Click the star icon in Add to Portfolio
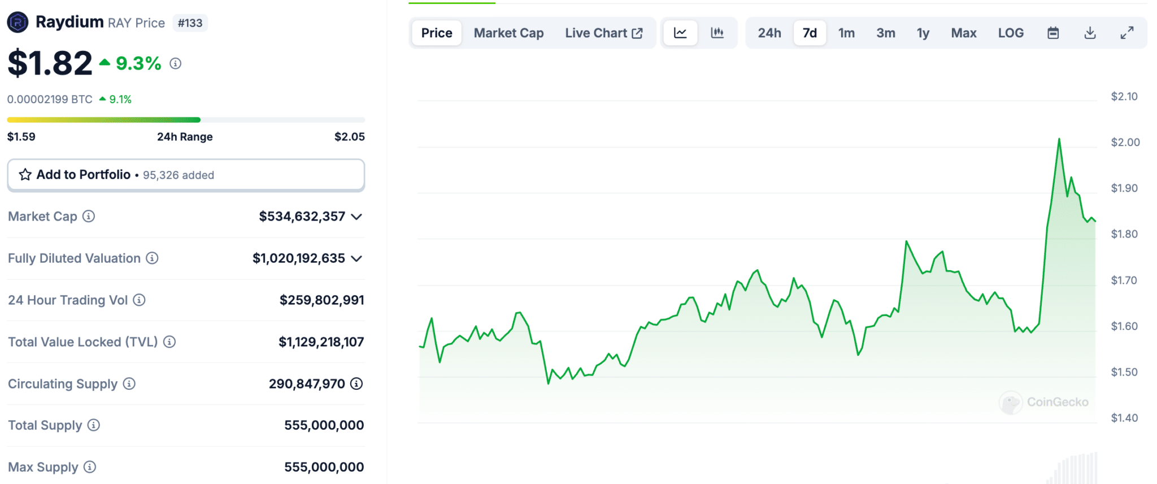The image size is (1157, 484). (x=25, y=175)
